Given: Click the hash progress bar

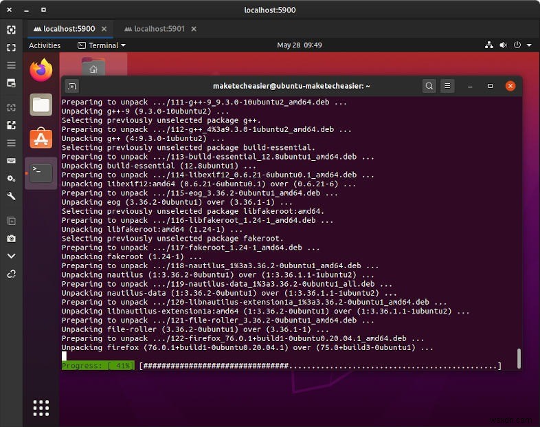Looking at the screenshot, I should coord(320,366).
